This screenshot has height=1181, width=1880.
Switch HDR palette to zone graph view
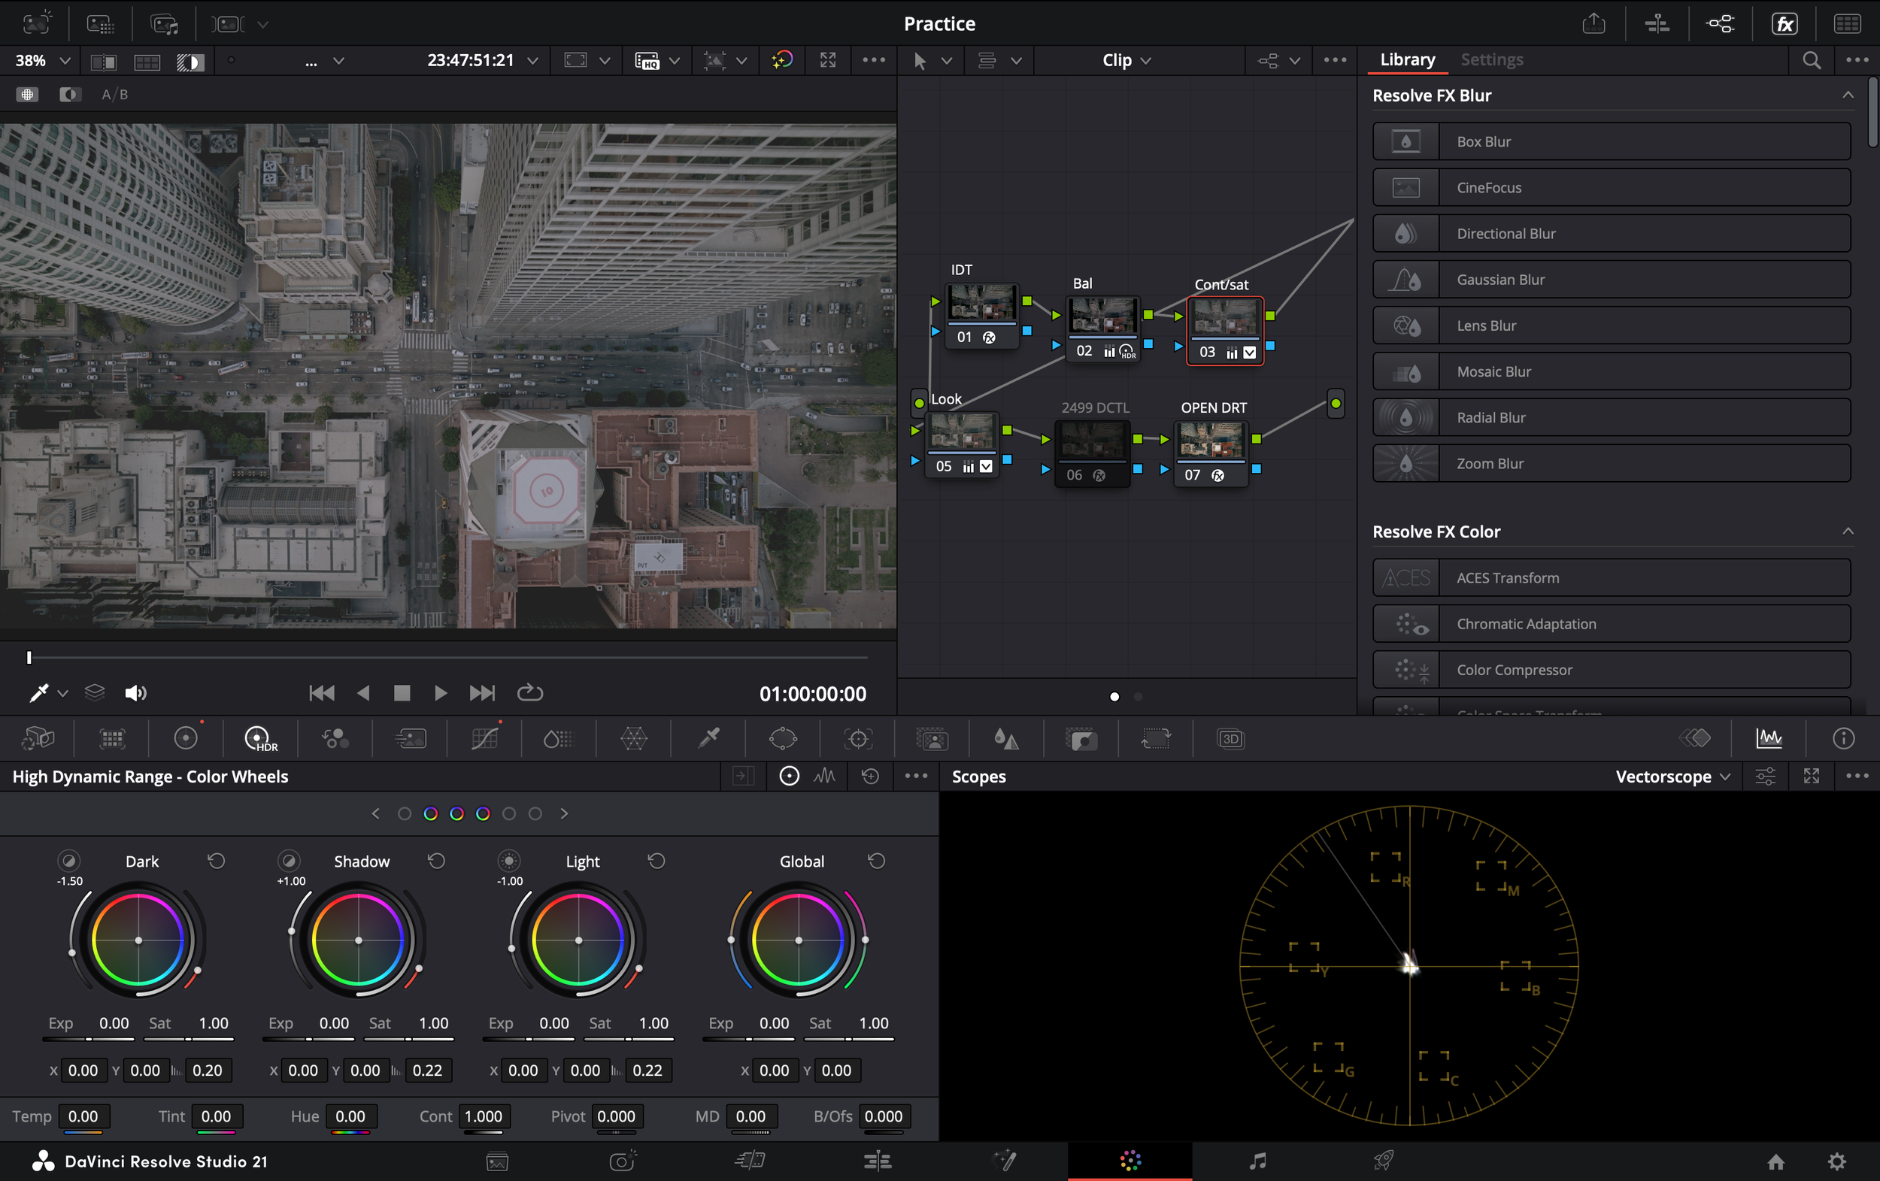[824, 776]
